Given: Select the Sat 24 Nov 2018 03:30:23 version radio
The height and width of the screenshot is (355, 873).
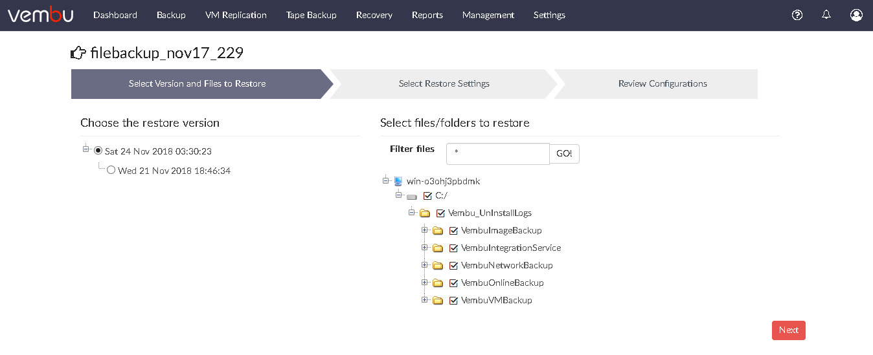Looking at the screenshot, I should pyautogui.click(x=98, y=151).
